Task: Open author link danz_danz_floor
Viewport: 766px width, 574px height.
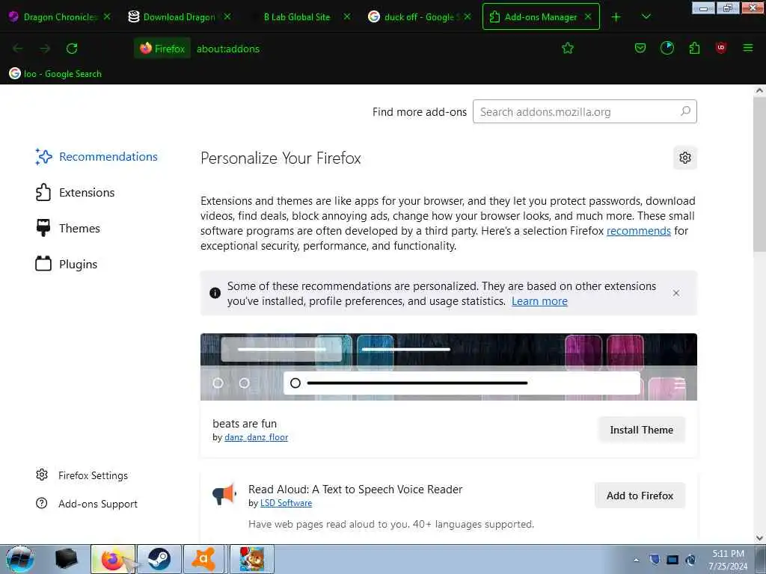Action: coord(256,437)
